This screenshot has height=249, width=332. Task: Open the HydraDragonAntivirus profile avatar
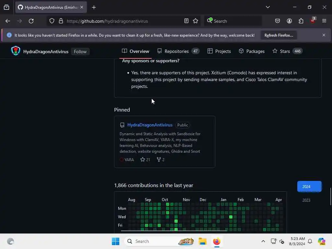[x=16, y=51]
